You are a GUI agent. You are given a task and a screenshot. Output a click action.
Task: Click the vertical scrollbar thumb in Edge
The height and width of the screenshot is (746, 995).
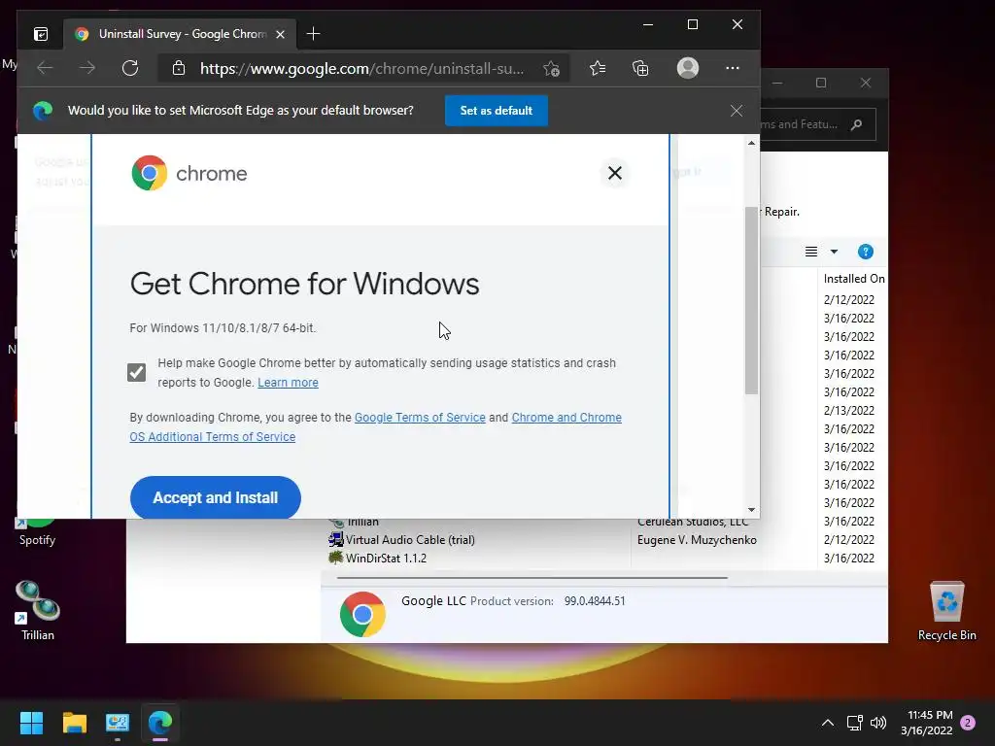click(x=751, y=300)
